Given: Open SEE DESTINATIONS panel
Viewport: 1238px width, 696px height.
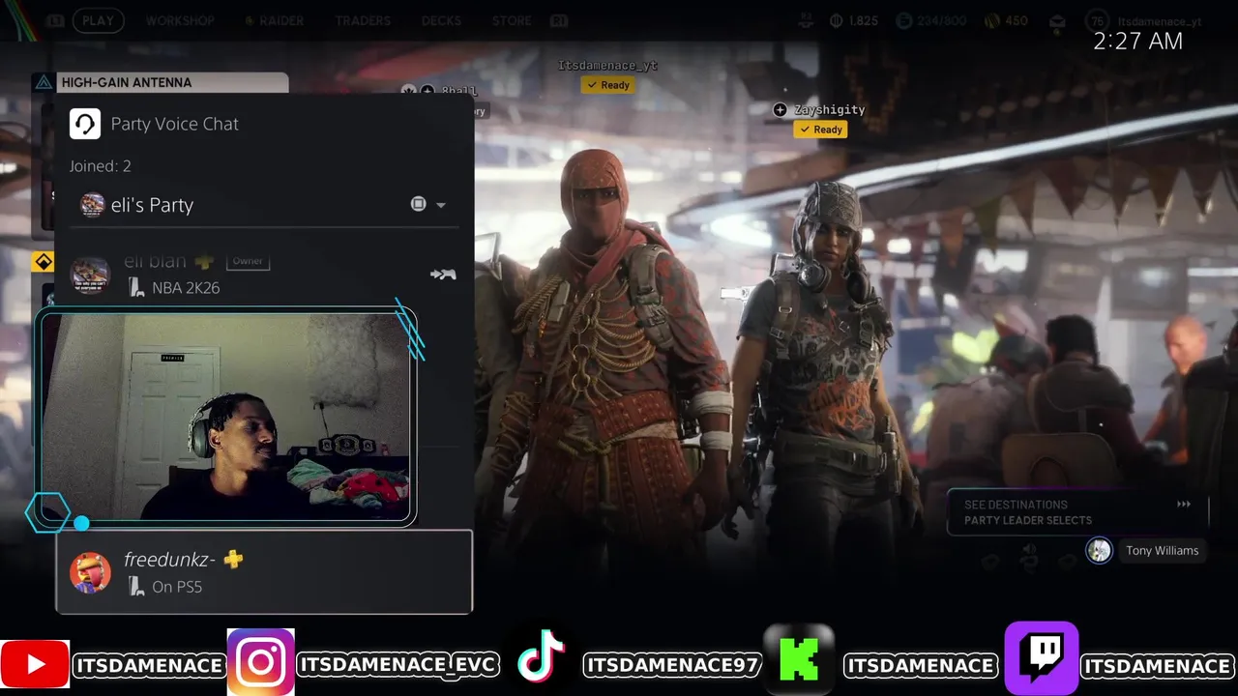Looking at the screenshot, I should pyautogui.click(x=1077, y=512).
